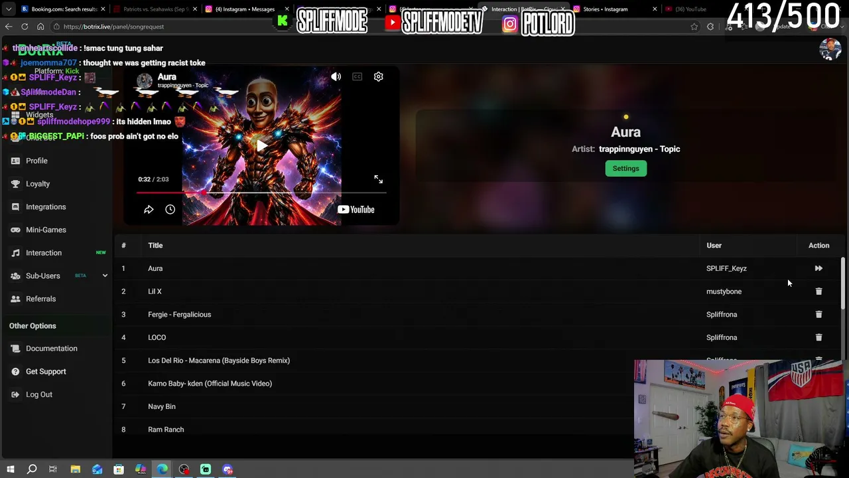This screenshot has width=849, height=478.
Task: Click the Get Support question mark icon
Action: [x=15, y=372]
